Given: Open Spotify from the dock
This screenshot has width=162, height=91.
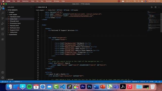Looking at the screenshot, I should (x=29, y=87).
